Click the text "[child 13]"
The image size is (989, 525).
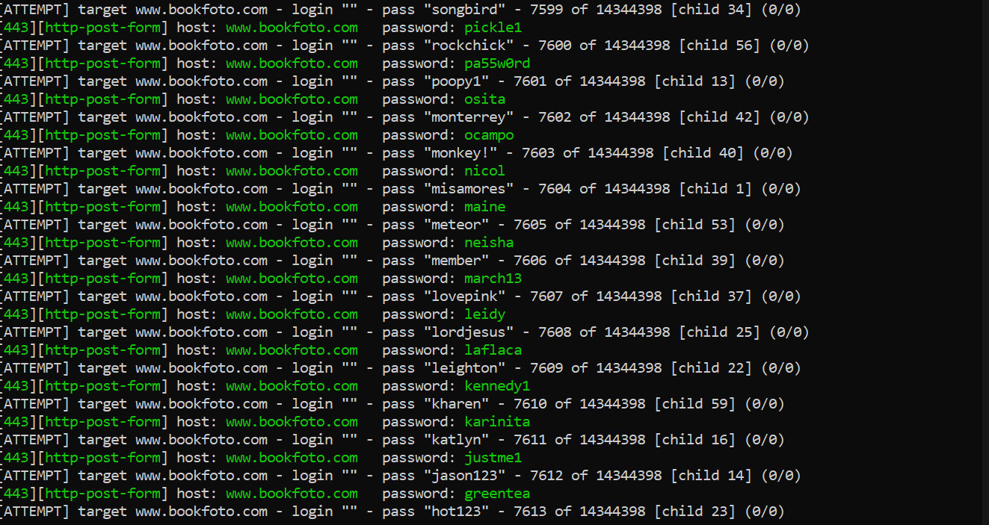click(694, 81)
